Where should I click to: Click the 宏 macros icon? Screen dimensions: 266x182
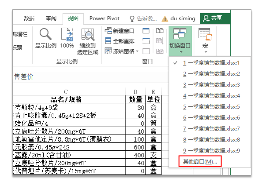pos(205,34)
